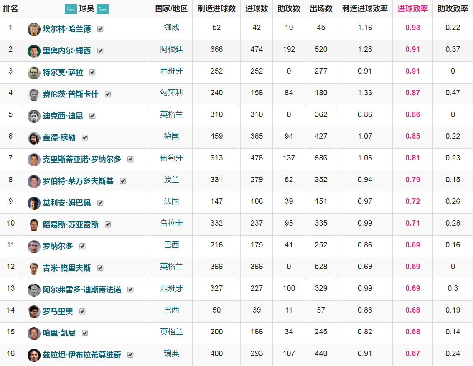Click 克里斯蒂亚诺·罗纳尔多's avatar photo
The height and width of the screenshot is (366, 473).
coord(34,159)
